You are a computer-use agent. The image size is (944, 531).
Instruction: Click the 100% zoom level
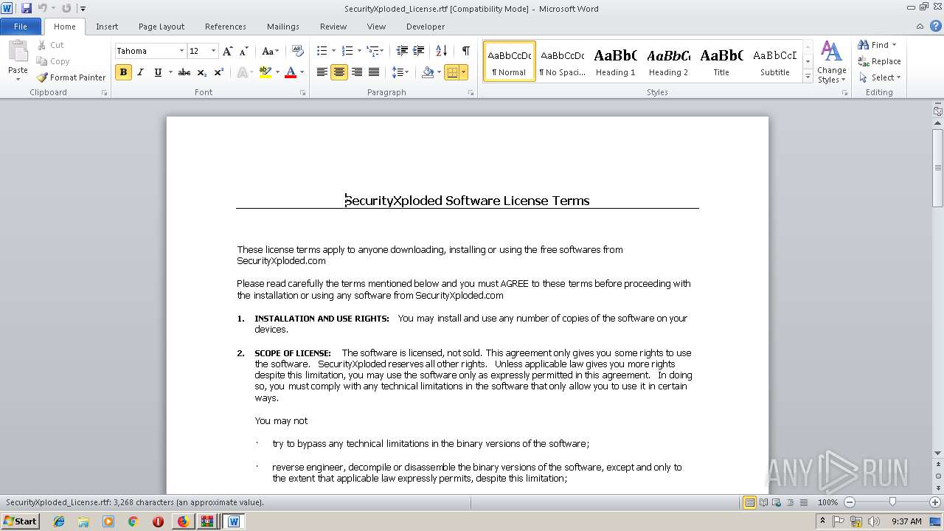click(x=827, y=502)
